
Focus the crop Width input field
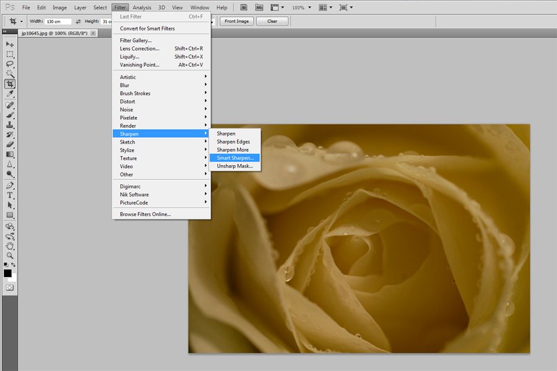58,22
